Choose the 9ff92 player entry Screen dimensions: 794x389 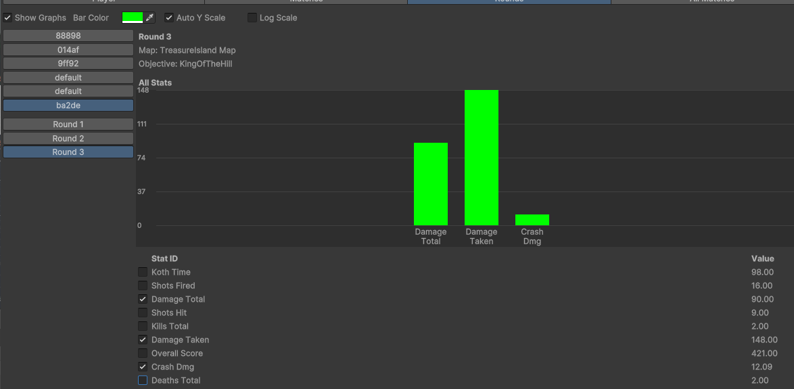click(68, 63)
